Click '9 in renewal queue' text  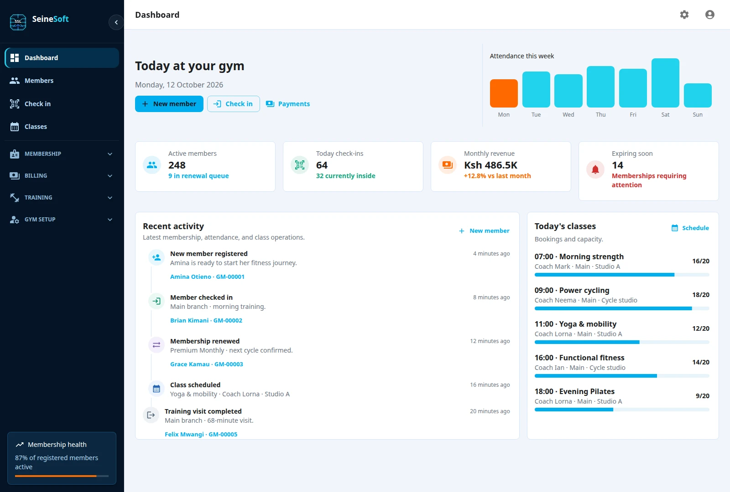[x=198, y=176]
